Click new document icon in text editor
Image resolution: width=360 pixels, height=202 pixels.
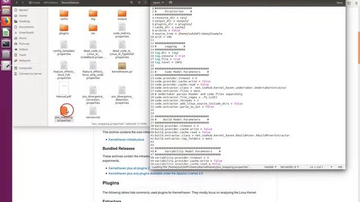coord(170,2)
